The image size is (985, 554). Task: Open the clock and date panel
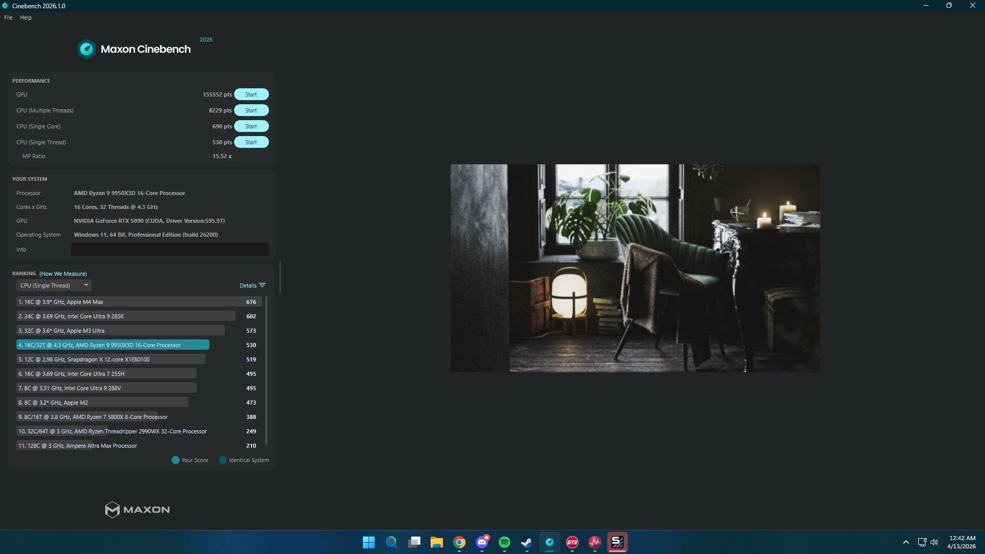point(962,542)
